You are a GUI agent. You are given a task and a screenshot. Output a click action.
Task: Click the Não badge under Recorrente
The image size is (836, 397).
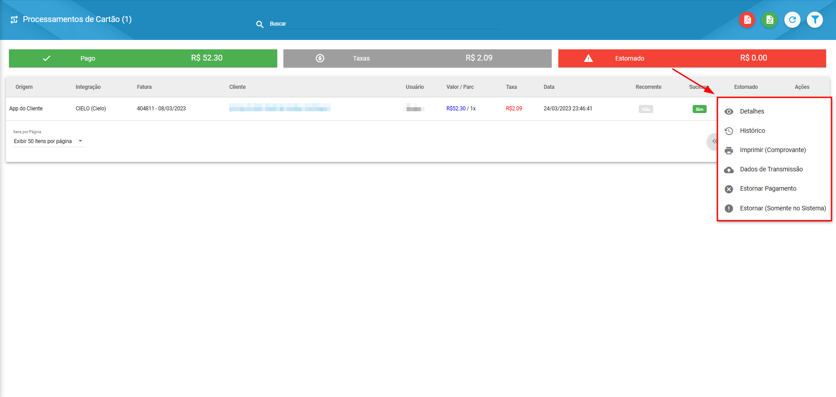coord(646,109)
